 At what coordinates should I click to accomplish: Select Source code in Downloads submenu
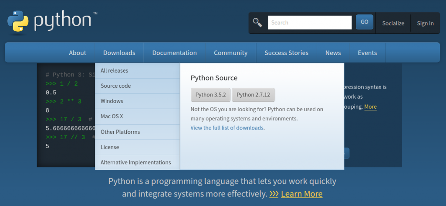[x=137, y=86]
